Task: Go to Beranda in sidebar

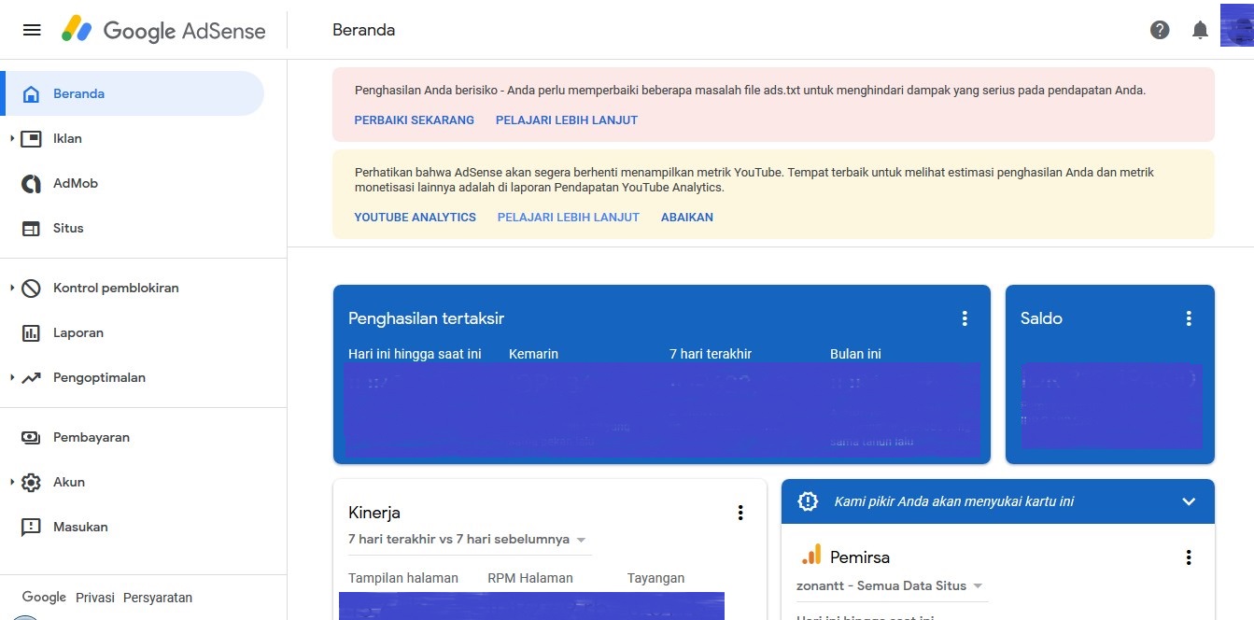Action: tap(133, 93)
